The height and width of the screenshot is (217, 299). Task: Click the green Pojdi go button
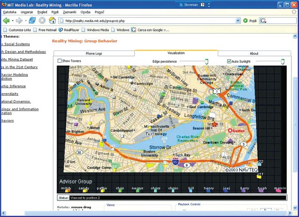coord(250,21)
